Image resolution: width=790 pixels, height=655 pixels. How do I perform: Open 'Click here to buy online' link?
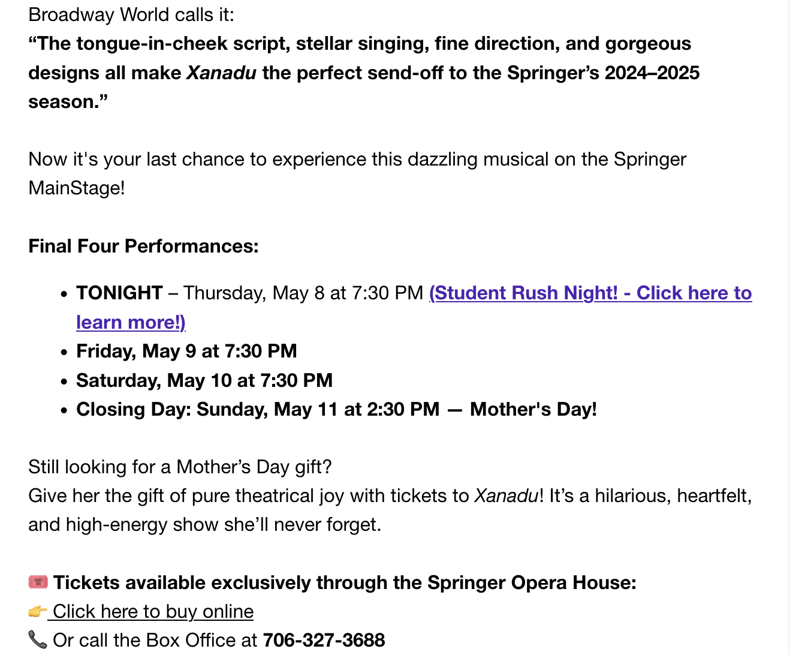153,611
